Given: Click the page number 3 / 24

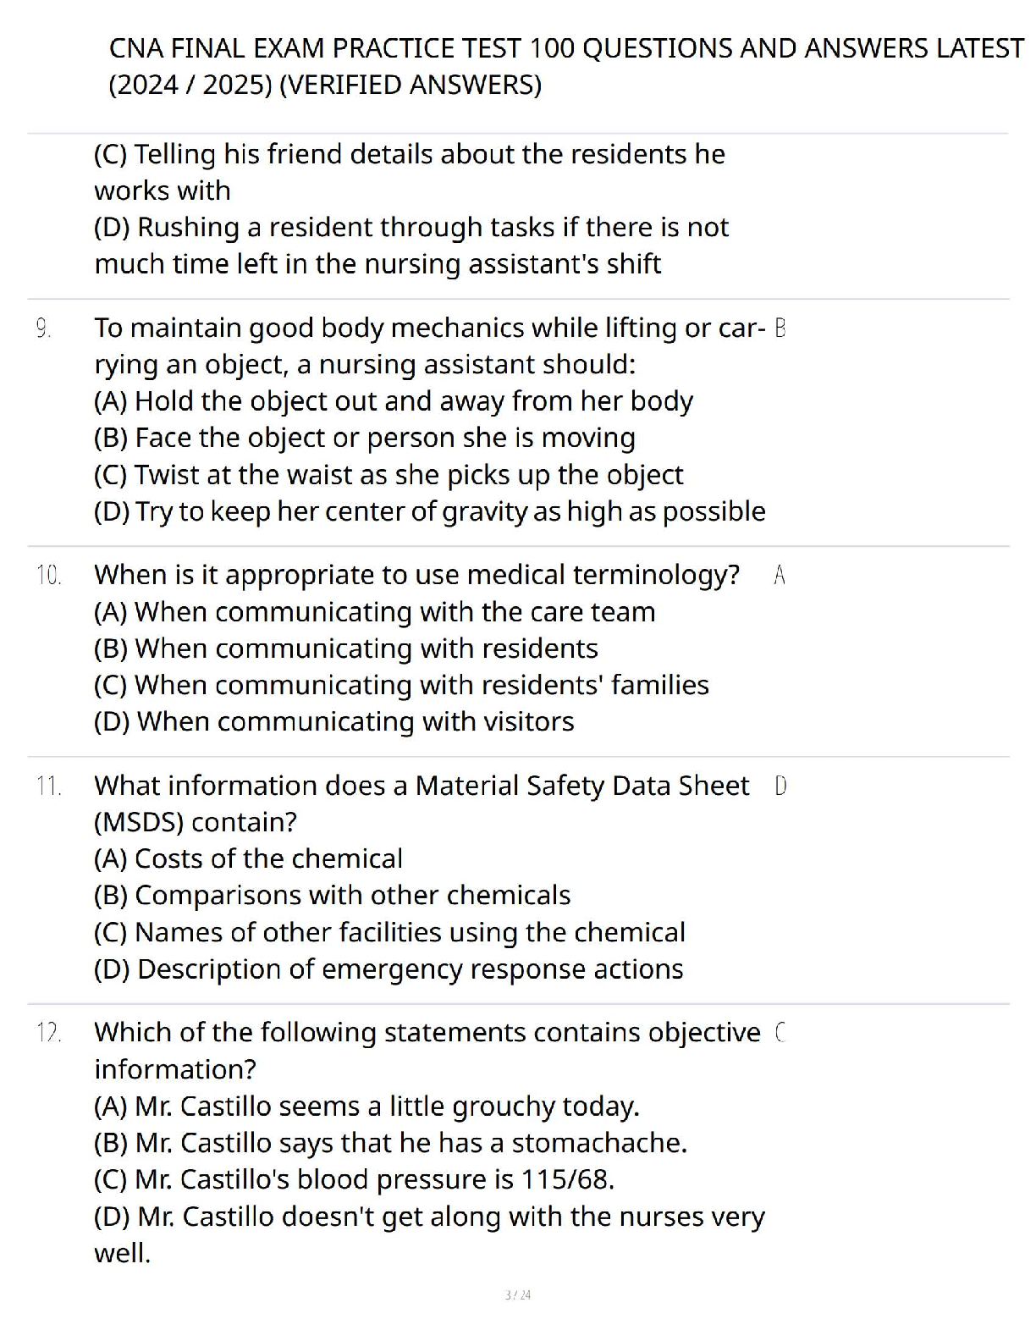Looking at the screenshot, I should tap(517, 1295).
